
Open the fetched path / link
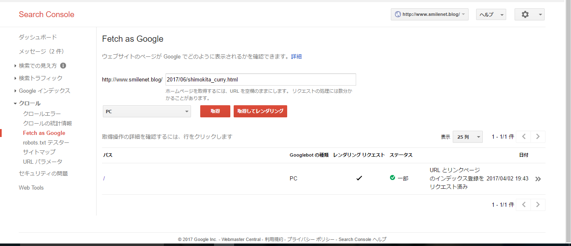click(x=104, y=179)
